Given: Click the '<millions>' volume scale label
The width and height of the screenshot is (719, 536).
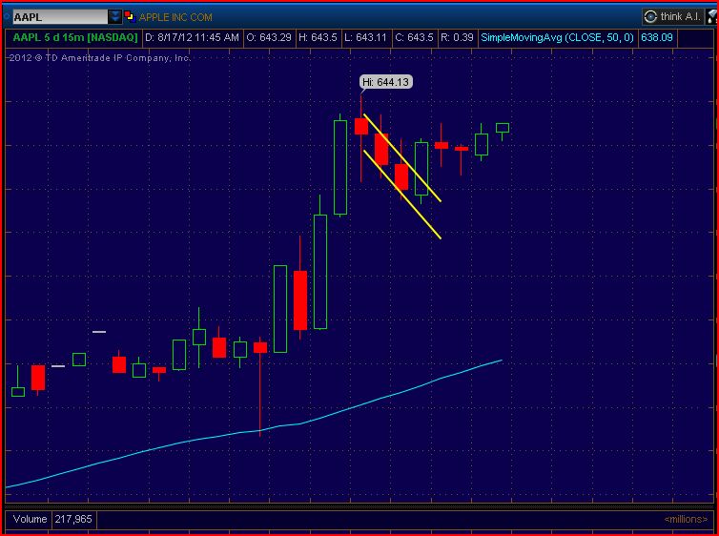Looking at the screenshot, I should (686, 520).
